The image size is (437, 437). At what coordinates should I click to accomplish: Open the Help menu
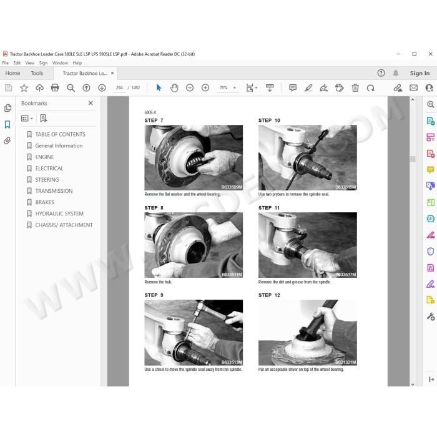77,63
